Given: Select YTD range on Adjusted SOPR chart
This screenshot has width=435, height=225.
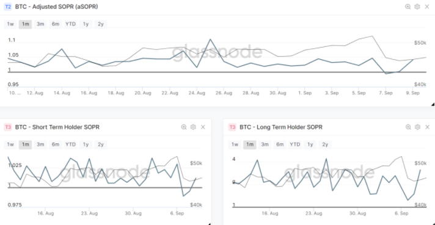Looking at the screenshot, I should click(70, 24).
